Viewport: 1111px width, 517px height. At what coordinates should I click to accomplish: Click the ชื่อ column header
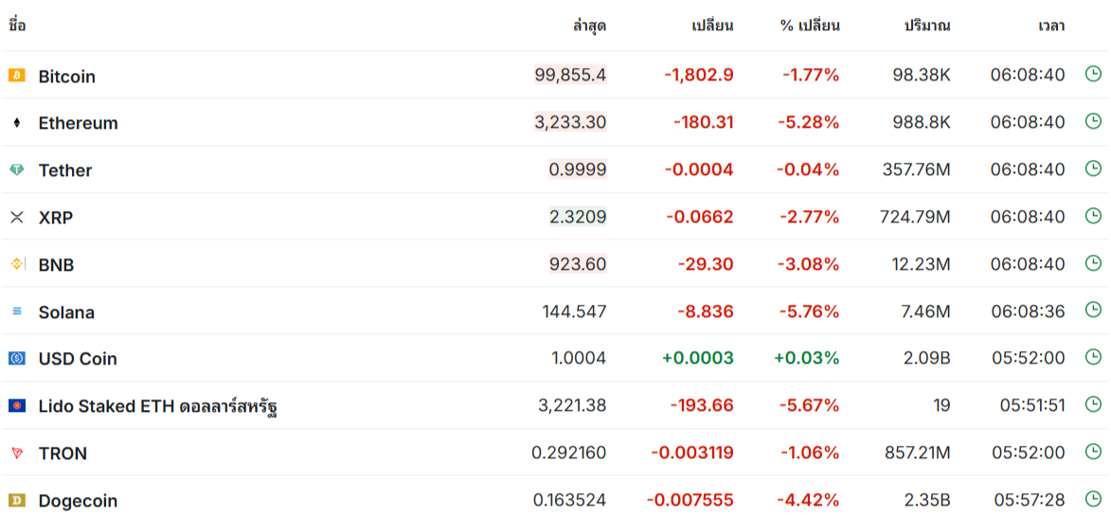pyautogui.click(x=17, y=26)
